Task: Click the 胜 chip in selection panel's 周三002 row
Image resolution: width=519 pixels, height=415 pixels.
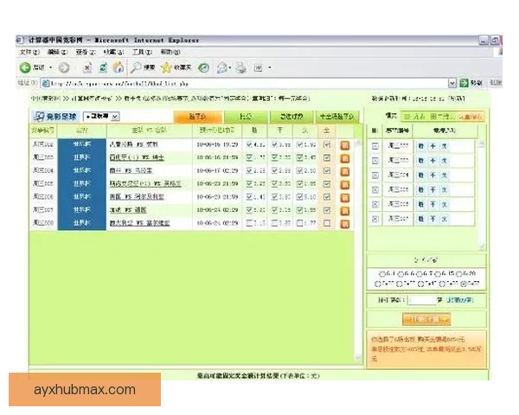Action: point(420,146)
